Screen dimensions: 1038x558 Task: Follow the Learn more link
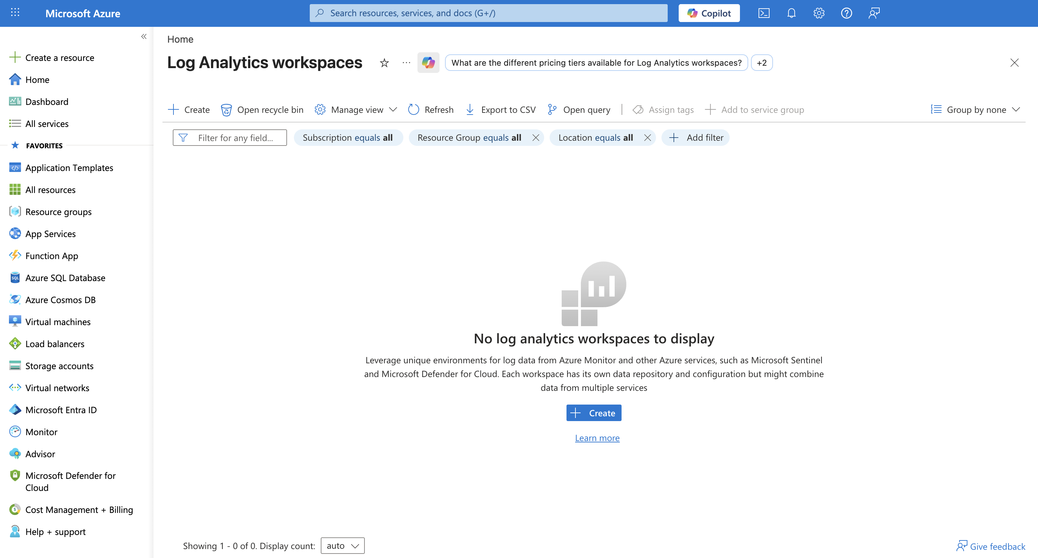(x=597, y=438)
